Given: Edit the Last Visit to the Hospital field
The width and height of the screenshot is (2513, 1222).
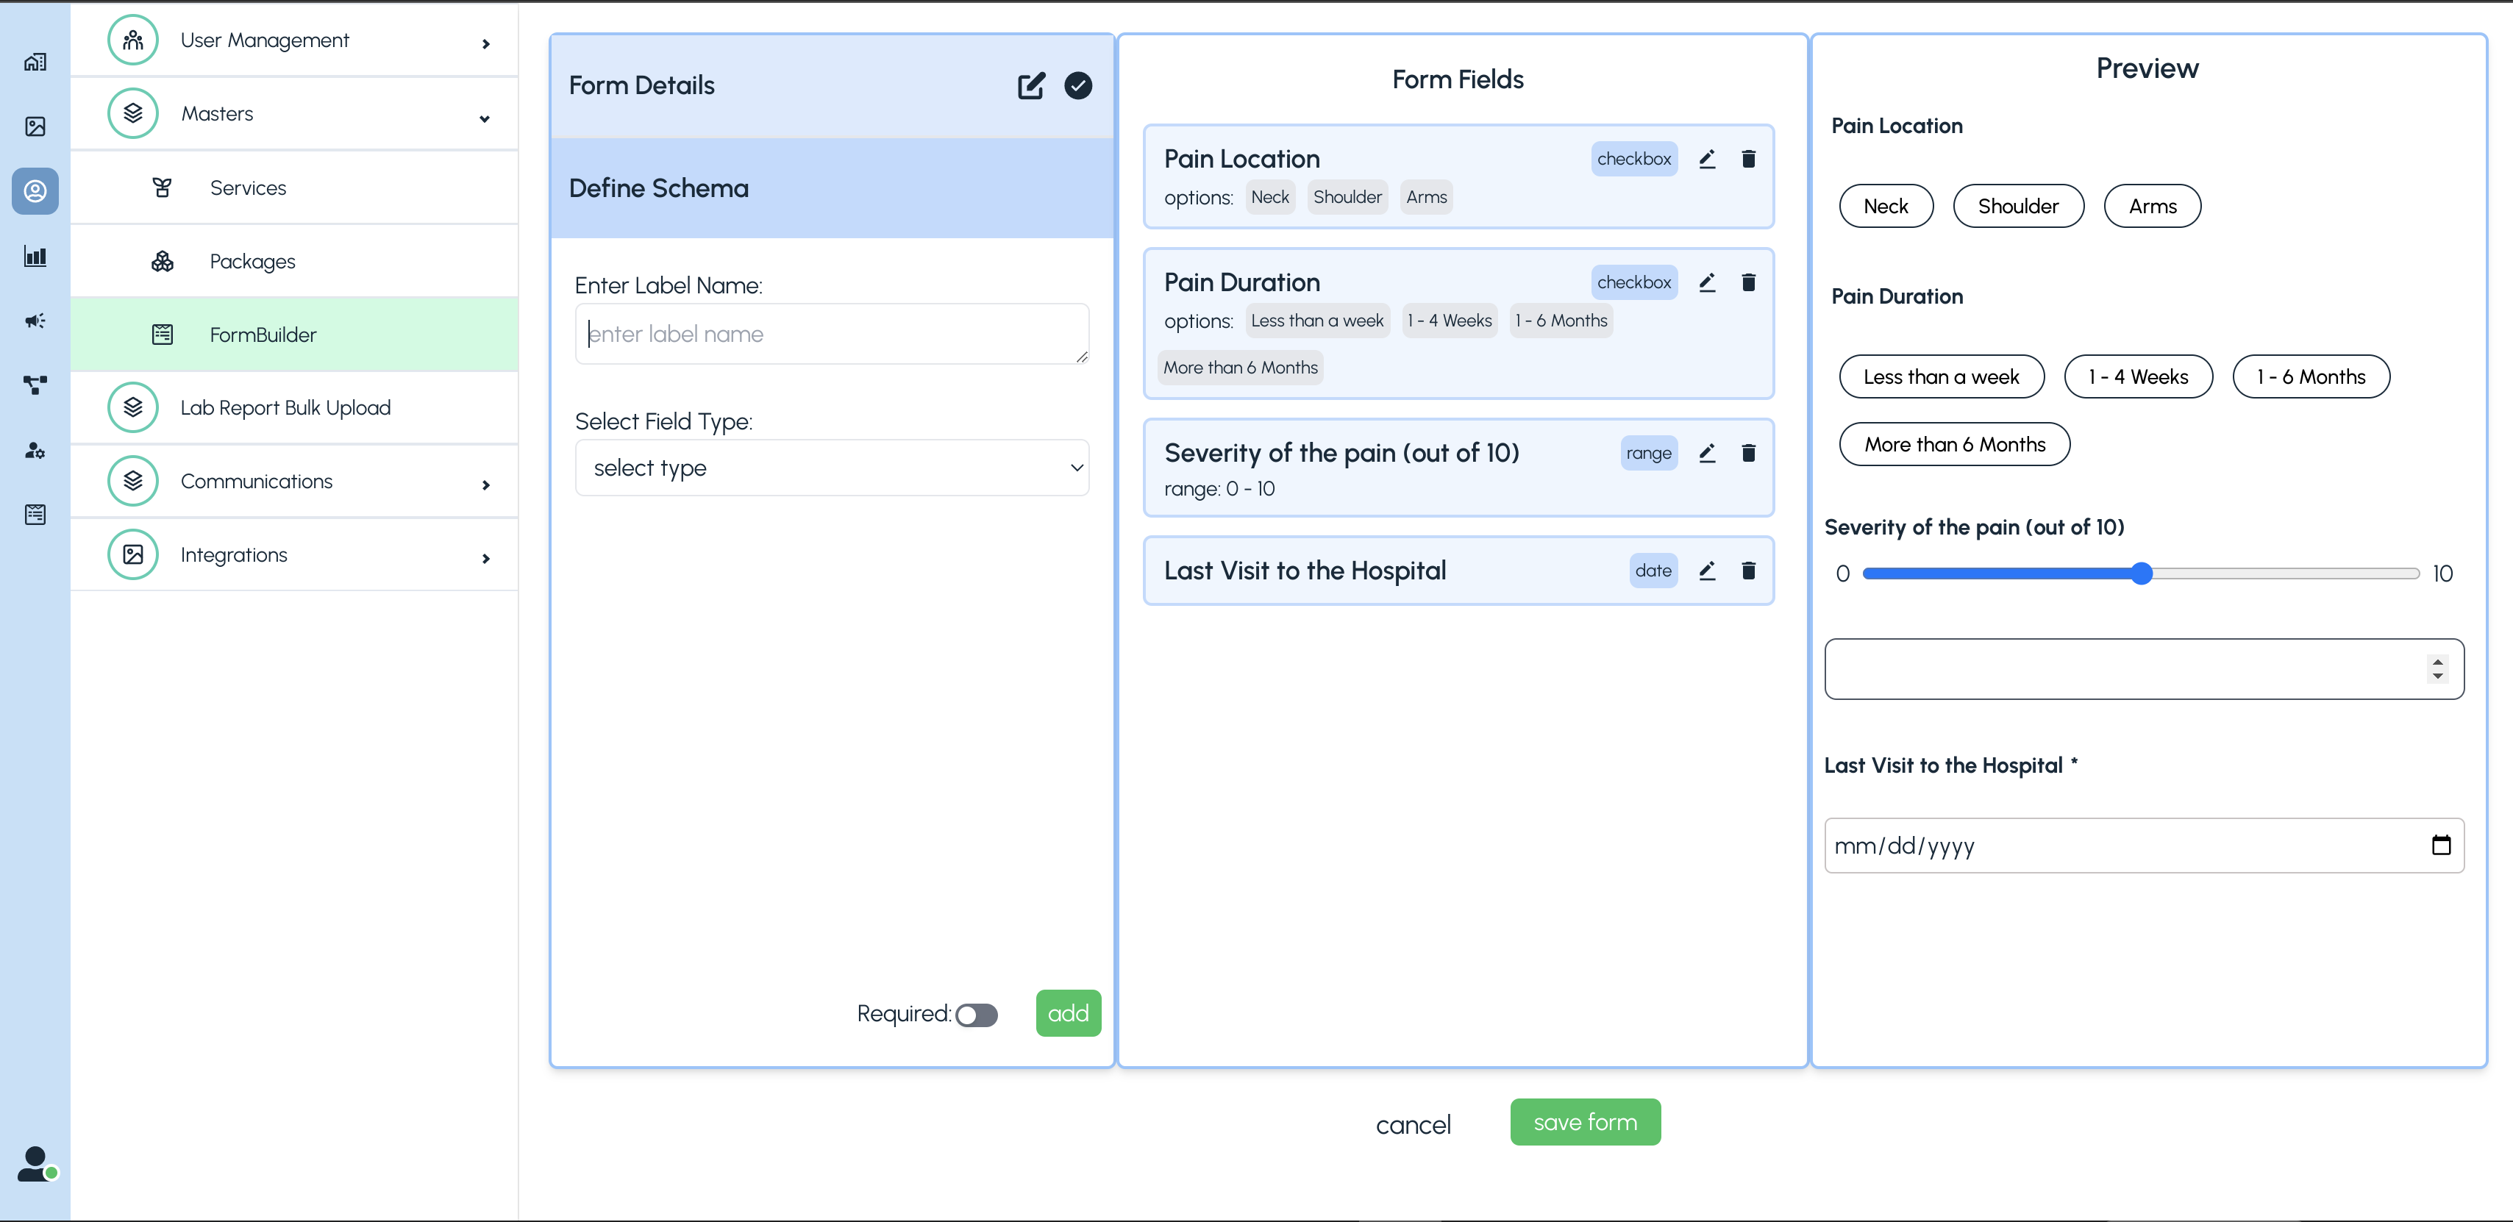Looking at the screenshot, I should pos(1706,571).
